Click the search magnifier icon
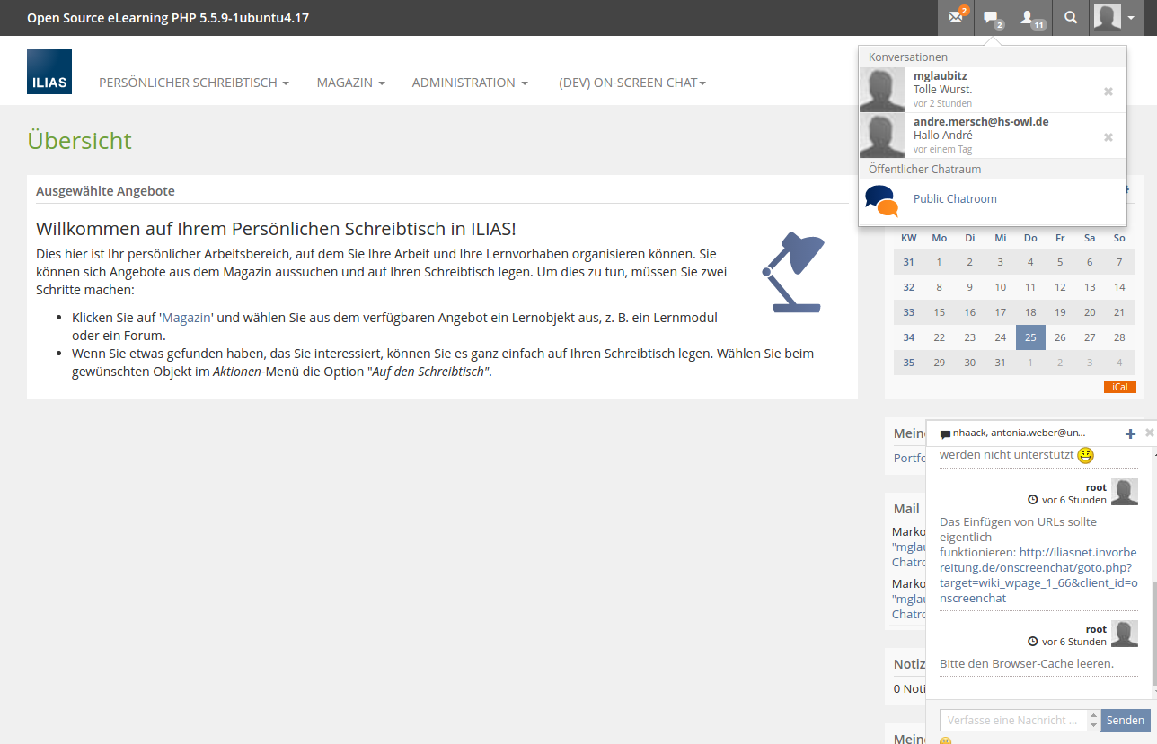Image resolution: width=1157 pixels, height=744 pixels. point(1070,18)
